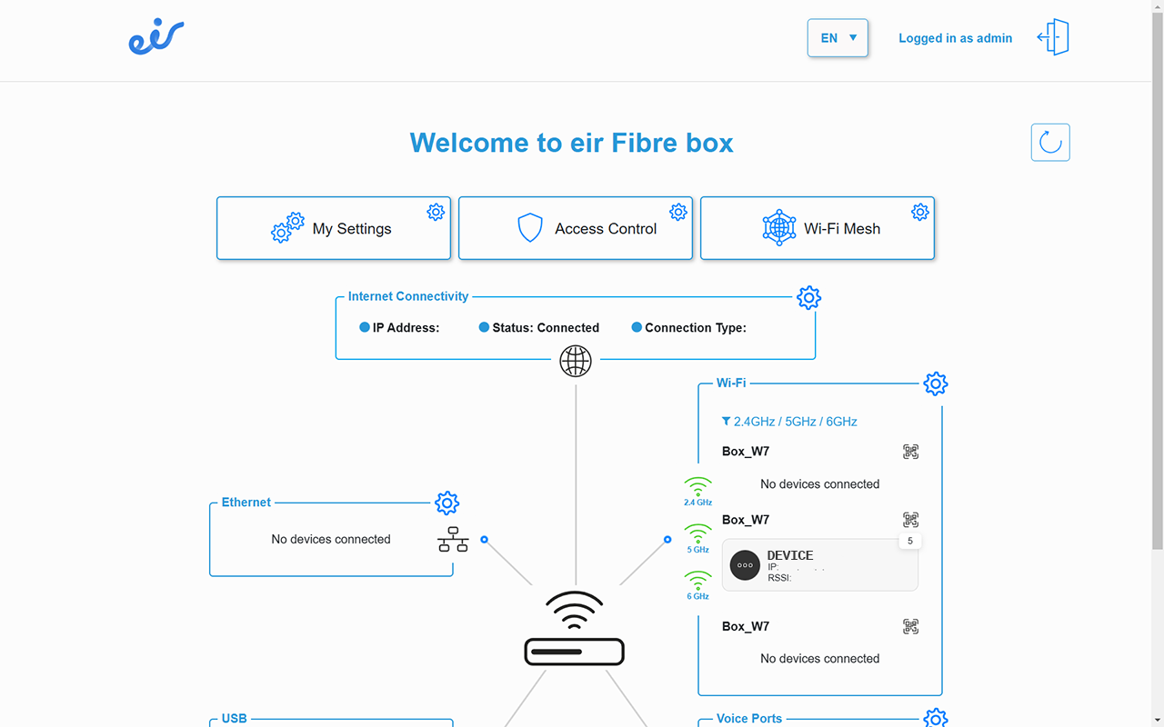This screenshot has width=1164, height=727.
Task: Open the Wi-Fi panel settings gear
Action: [x=935, y=384]
